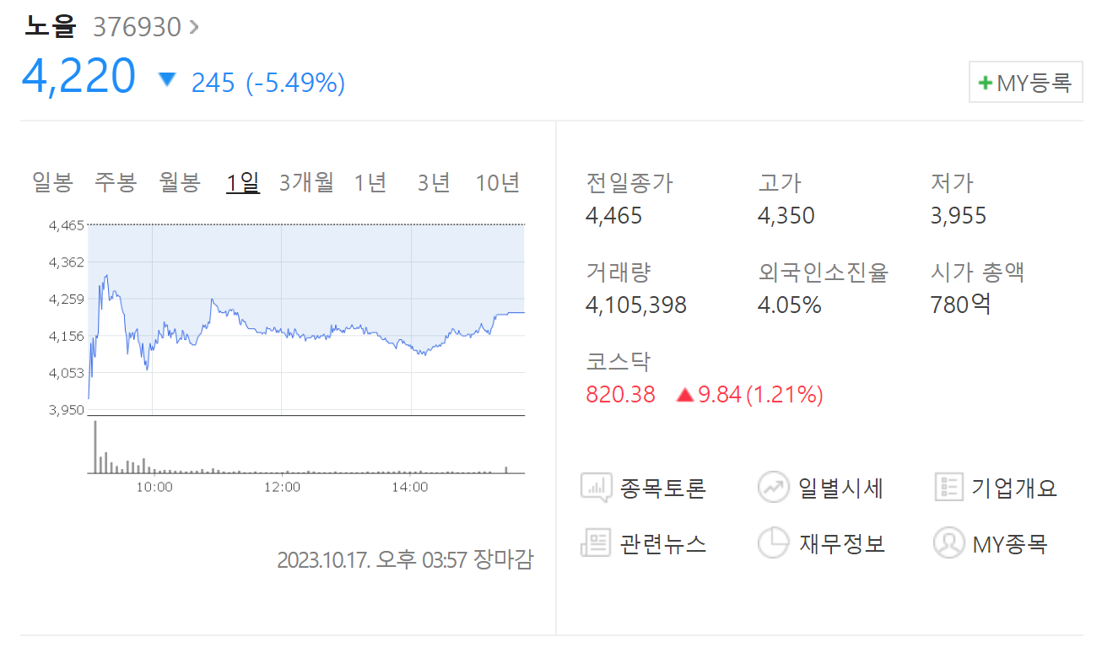Screen dimensions: 1102x653
Task: Switch to the 주봉 weekly chart tab
Action: 115,181
